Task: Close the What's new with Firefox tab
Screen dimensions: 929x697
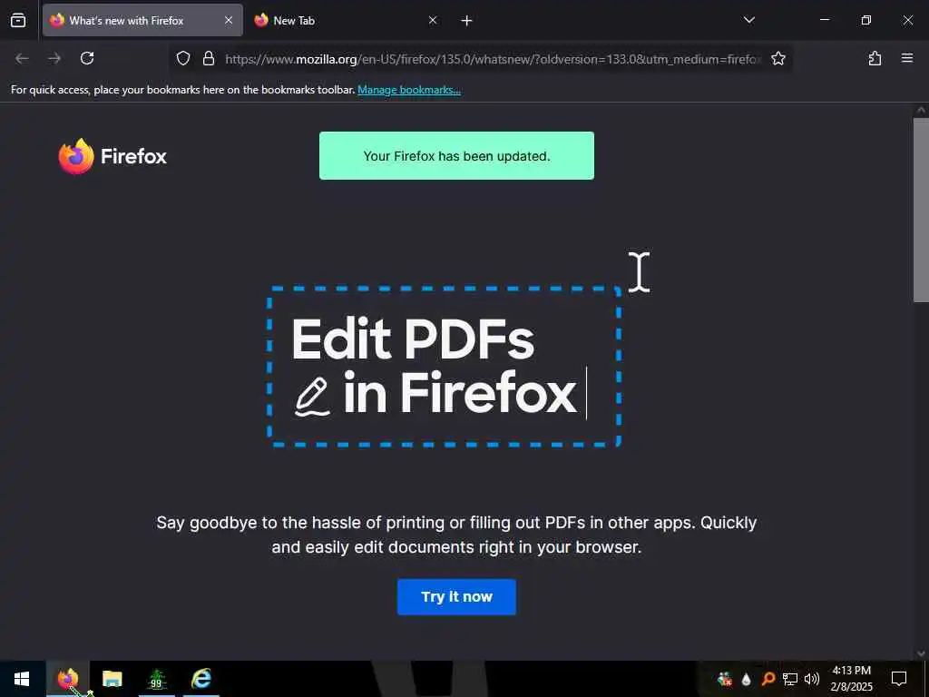Action: pos(228,20)
